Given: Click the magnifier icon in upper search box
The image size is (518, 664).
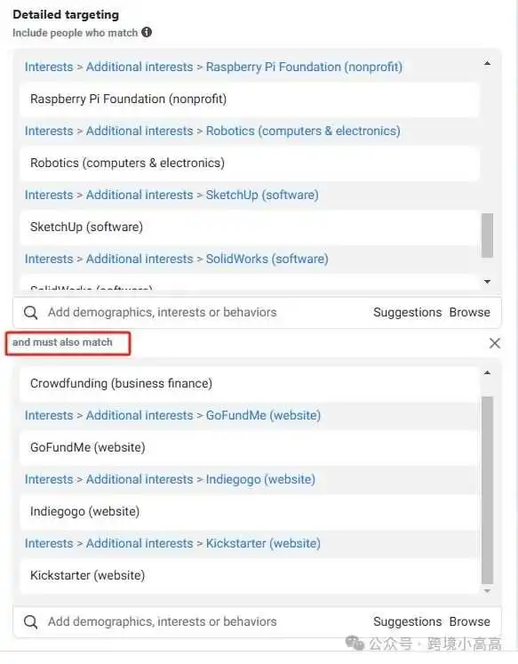Looking at the screenshot, I should 30,313.
